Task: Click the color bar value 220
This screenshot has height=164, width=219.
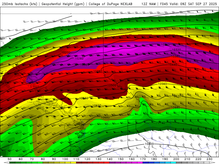Action: point(198,159)
